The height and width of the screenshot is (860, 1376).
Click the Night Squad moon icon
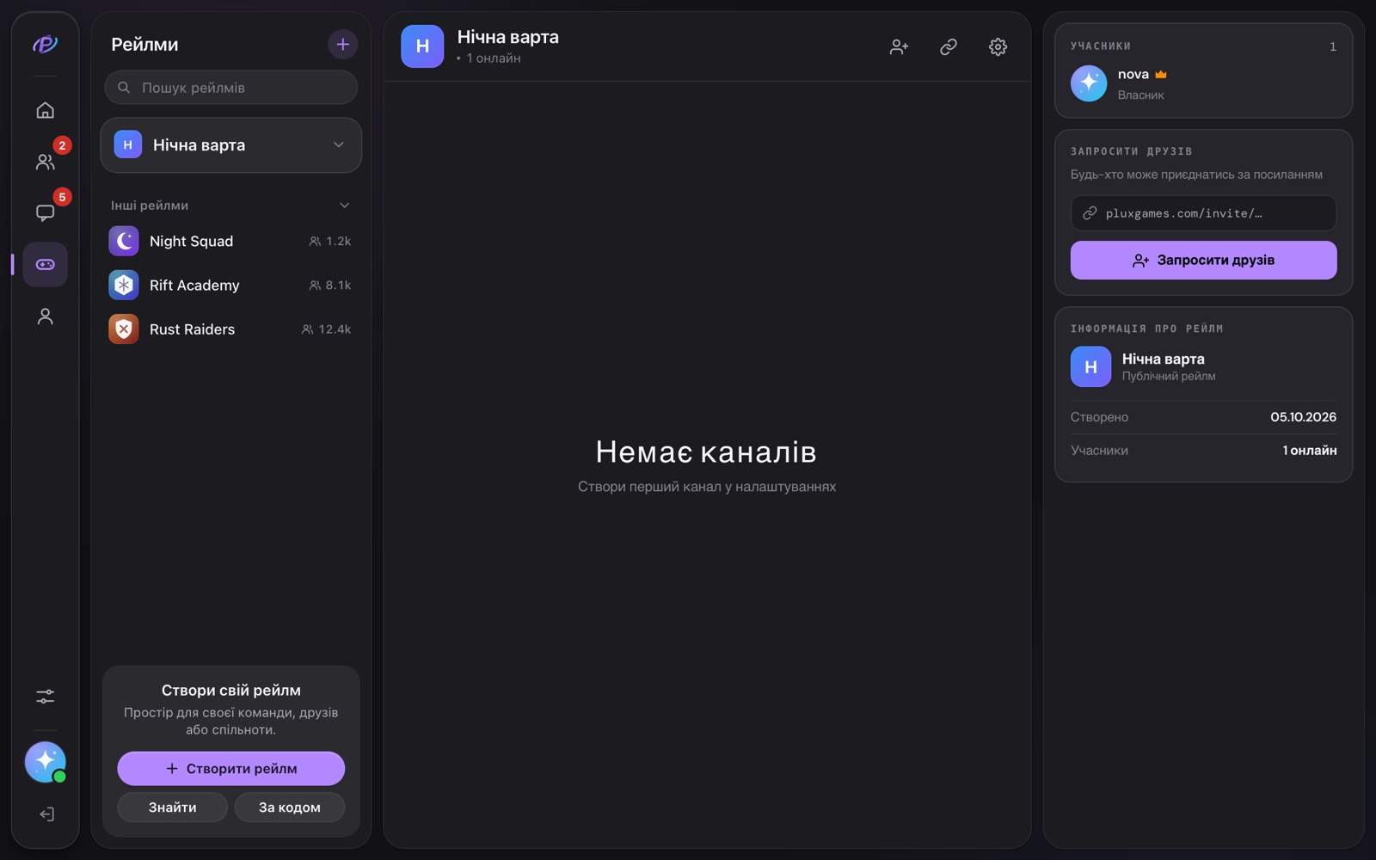pos(124,241)
